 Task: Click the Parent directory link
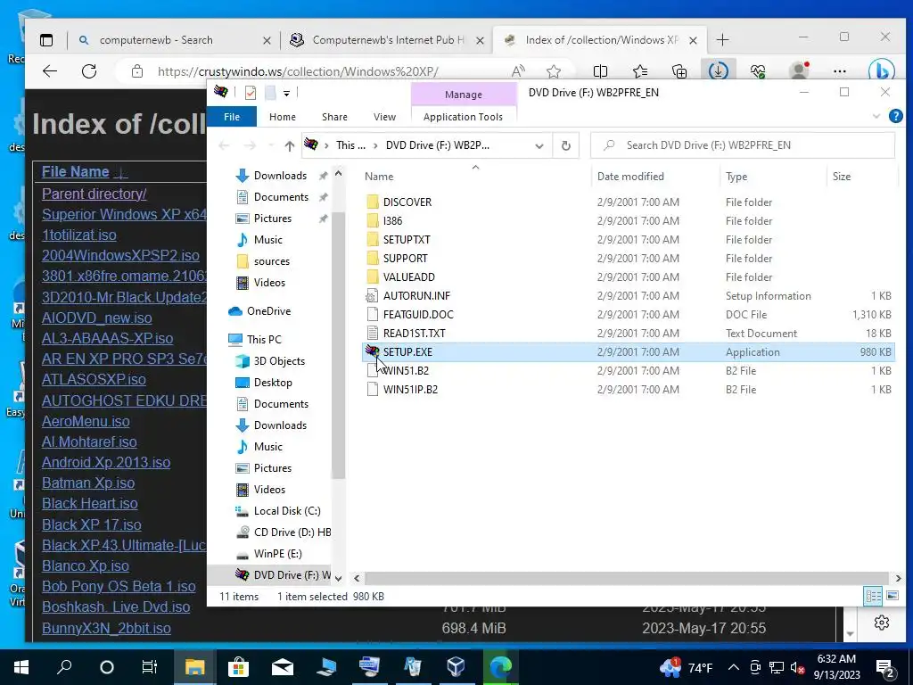click(x=94, y=194)
